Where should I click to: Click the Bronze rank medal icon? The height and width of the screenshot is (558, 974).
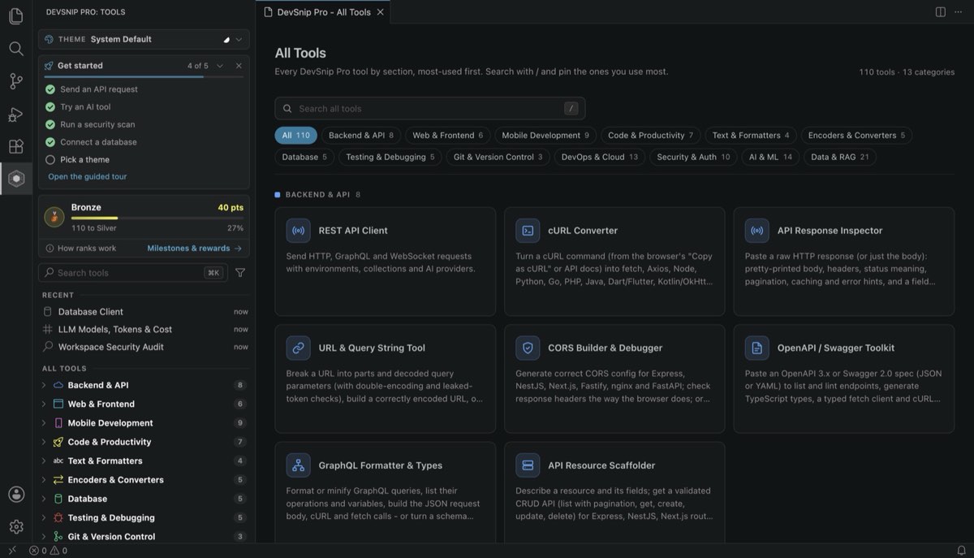tap(54, 216)
